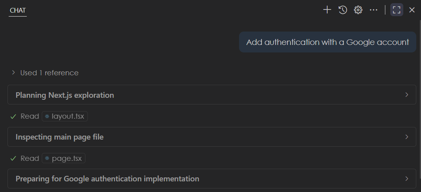Start a new chat with plus icon

(327, 10)
